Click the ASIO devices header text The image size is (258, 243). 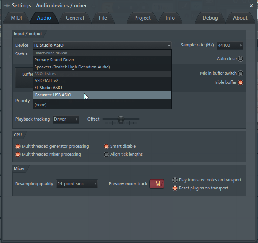pos(45,74)
